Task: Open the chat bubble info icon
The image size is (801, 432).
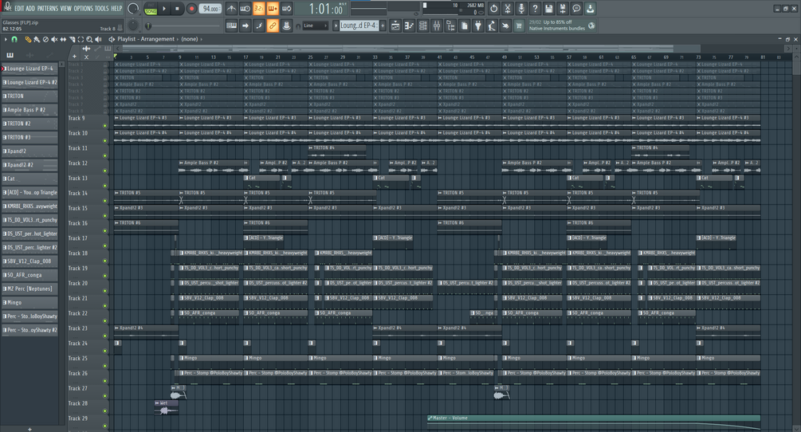Action: coord(576,9)
